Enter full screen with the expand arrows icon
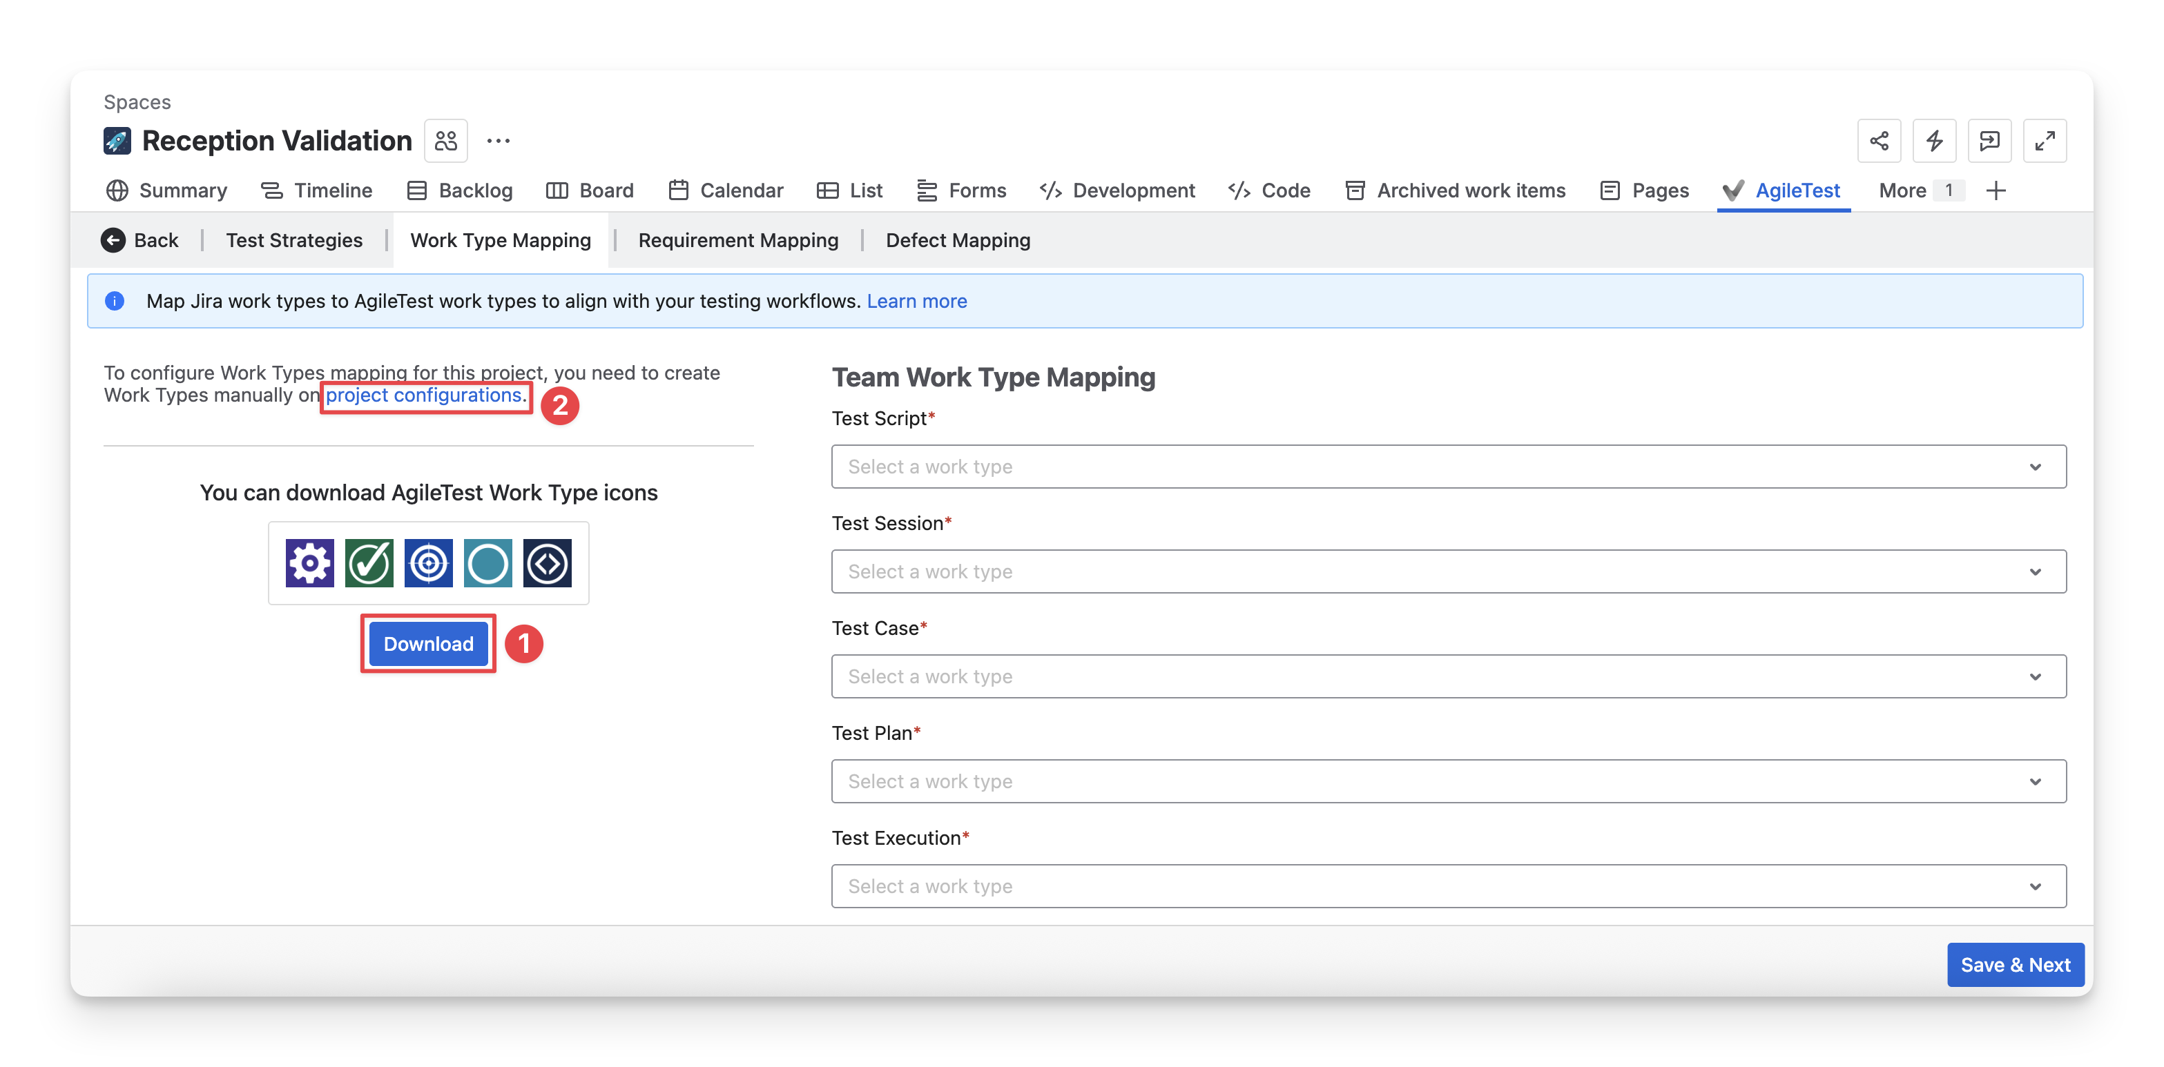 (2045, 141)
